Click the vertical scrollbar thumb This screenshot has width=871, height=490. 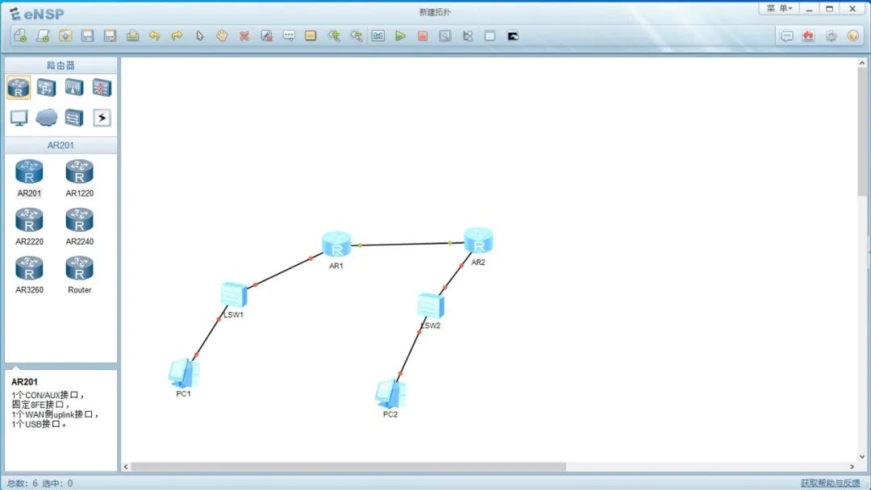(x=862, y=131)
